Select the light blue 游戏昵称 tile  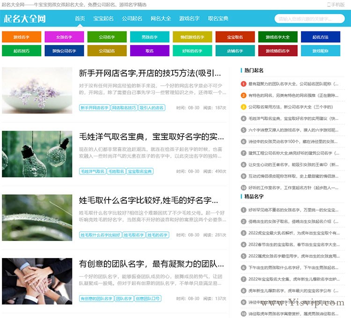point(321,51)
